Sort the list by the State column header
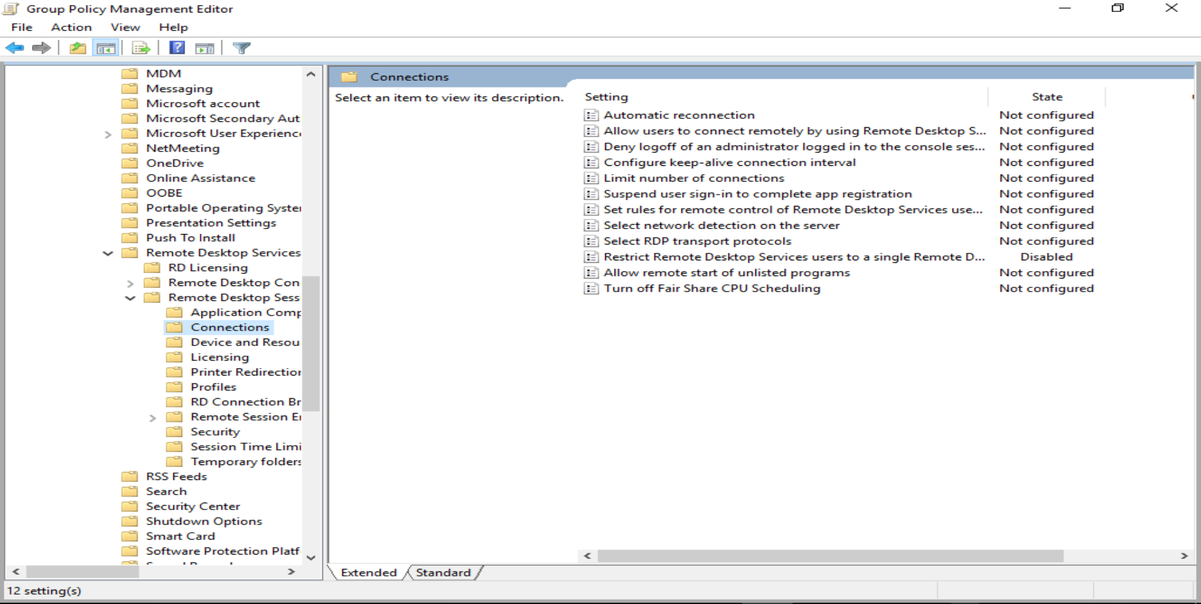 coord(1047,97)
